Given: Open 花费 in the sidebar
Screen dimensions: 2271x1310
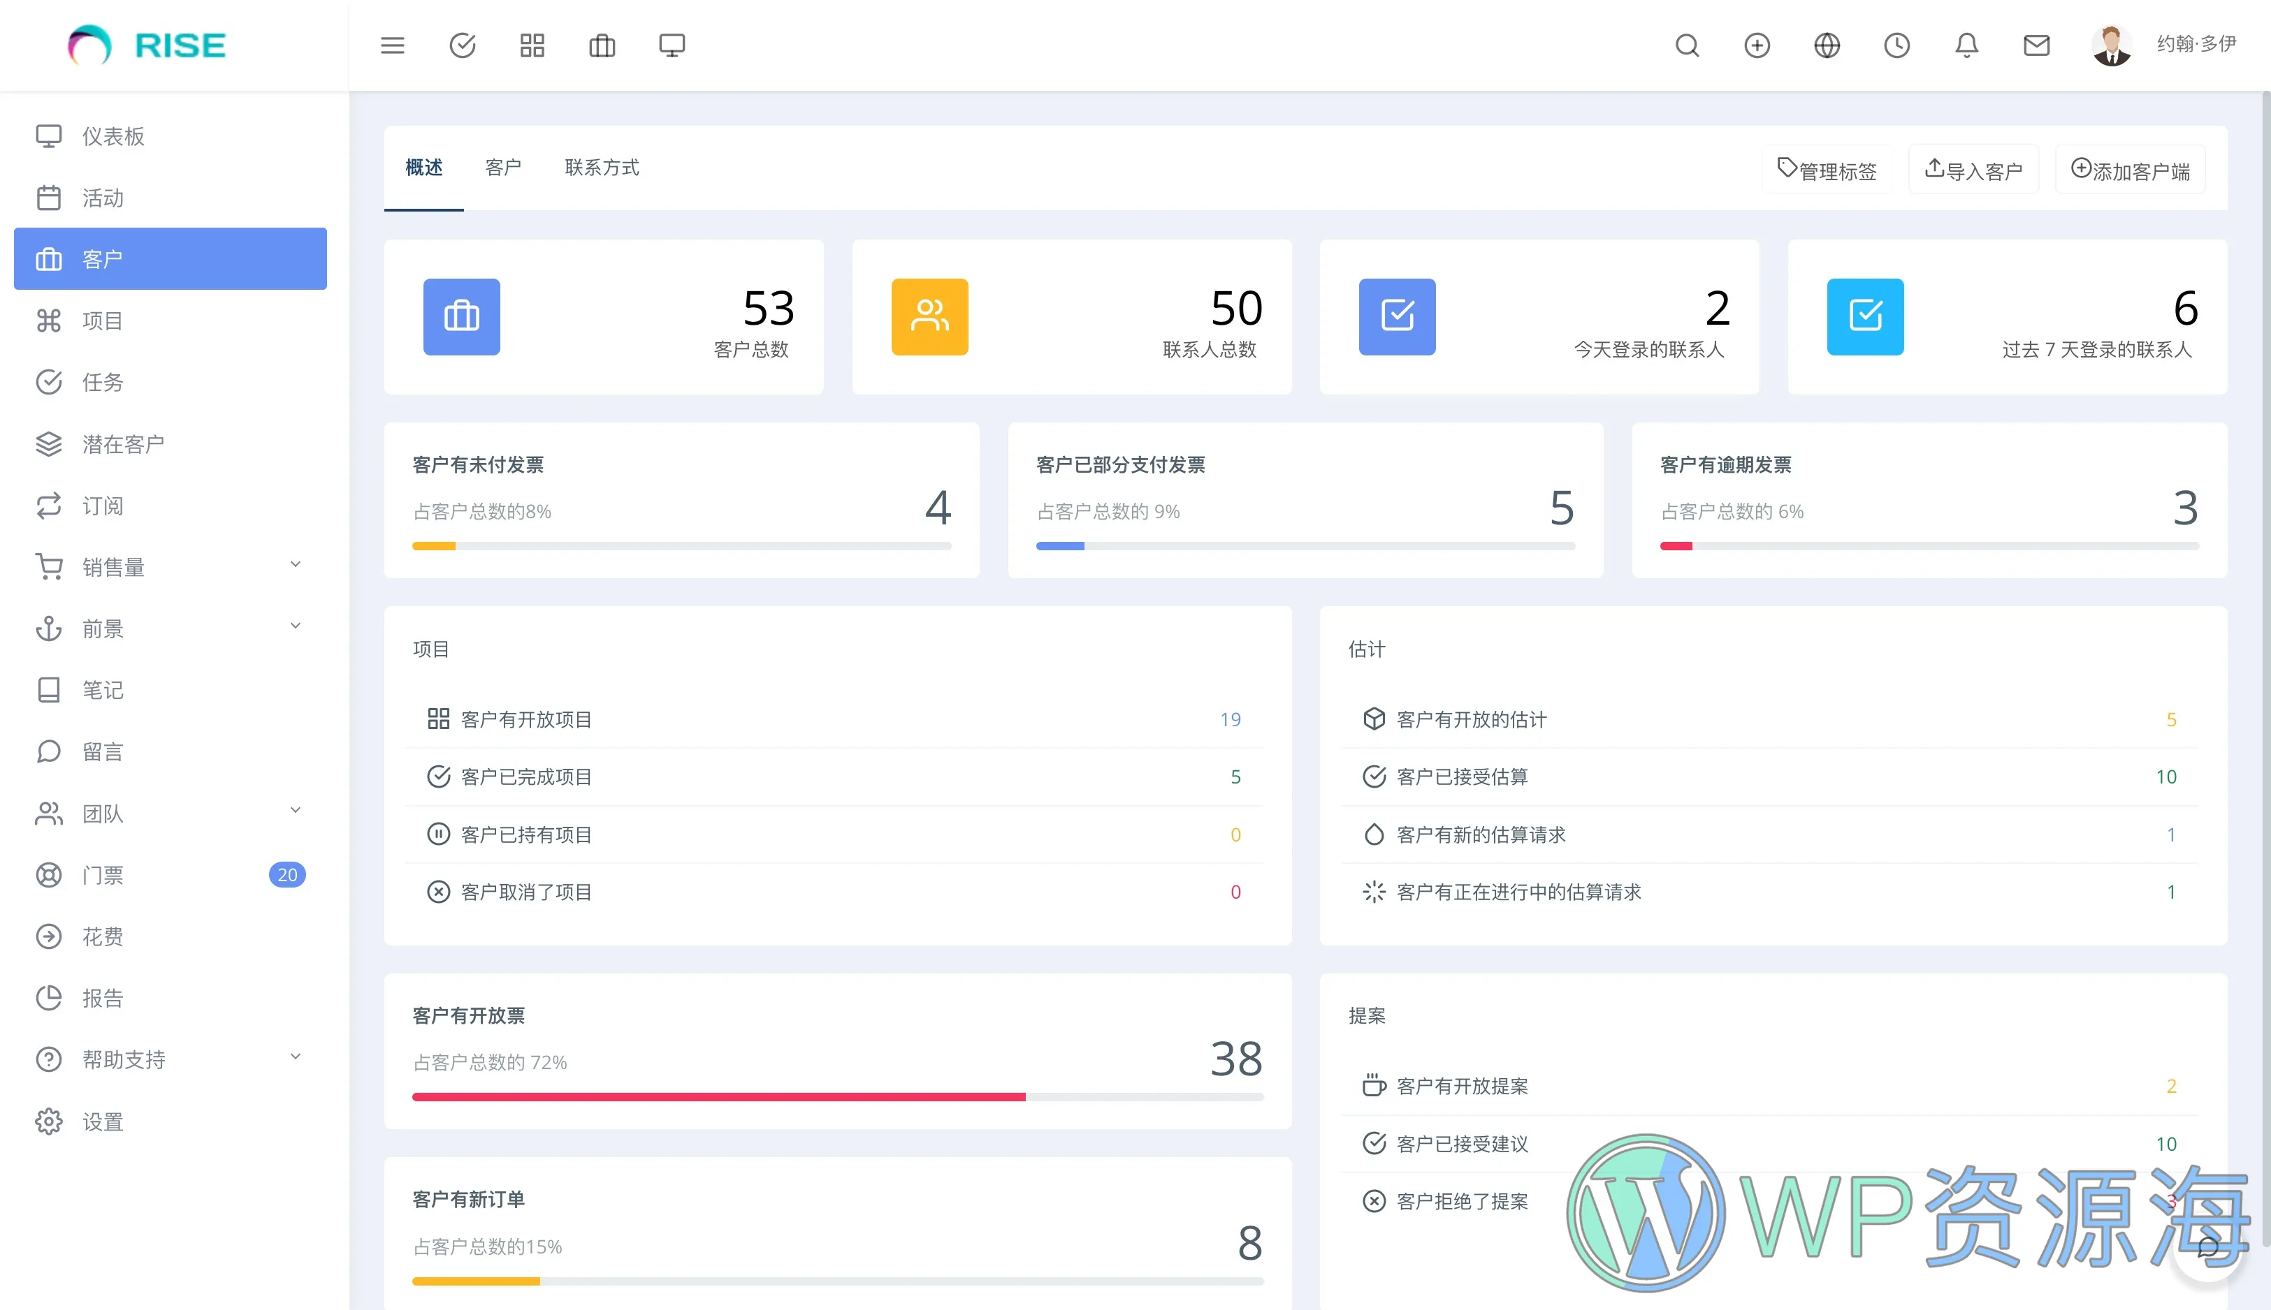Looking at the screenshot, I should coord(170,936).
